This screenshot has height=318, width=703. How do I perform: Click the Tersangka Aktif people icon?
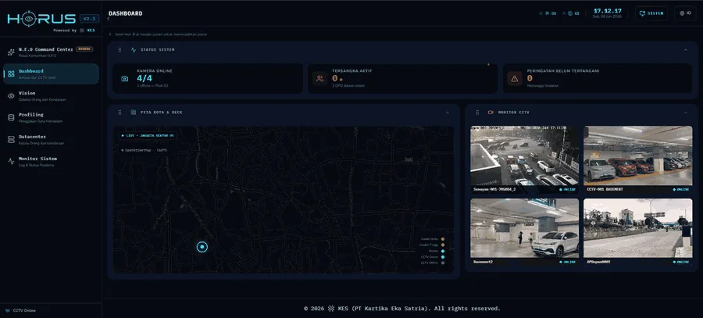coord(319,78)
